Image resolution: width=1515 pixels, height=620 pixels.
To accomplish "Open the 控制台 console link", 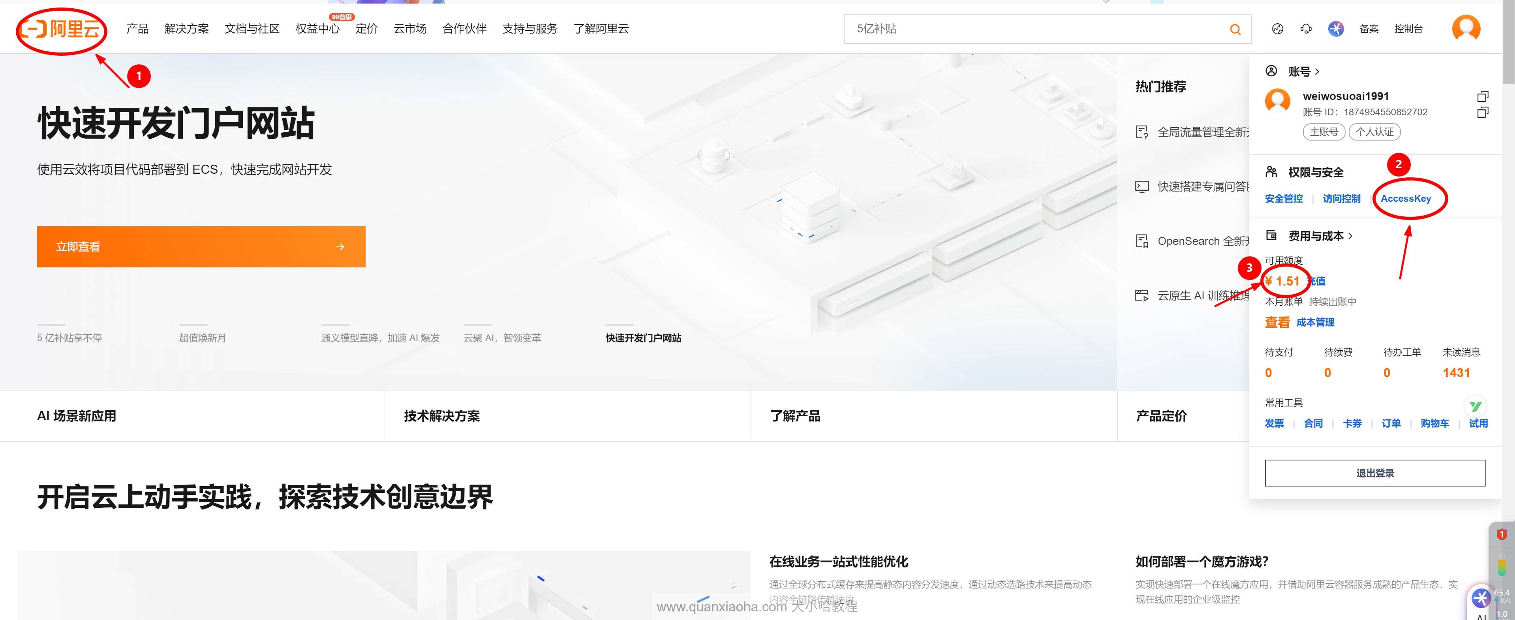I will pos(1408,29).
